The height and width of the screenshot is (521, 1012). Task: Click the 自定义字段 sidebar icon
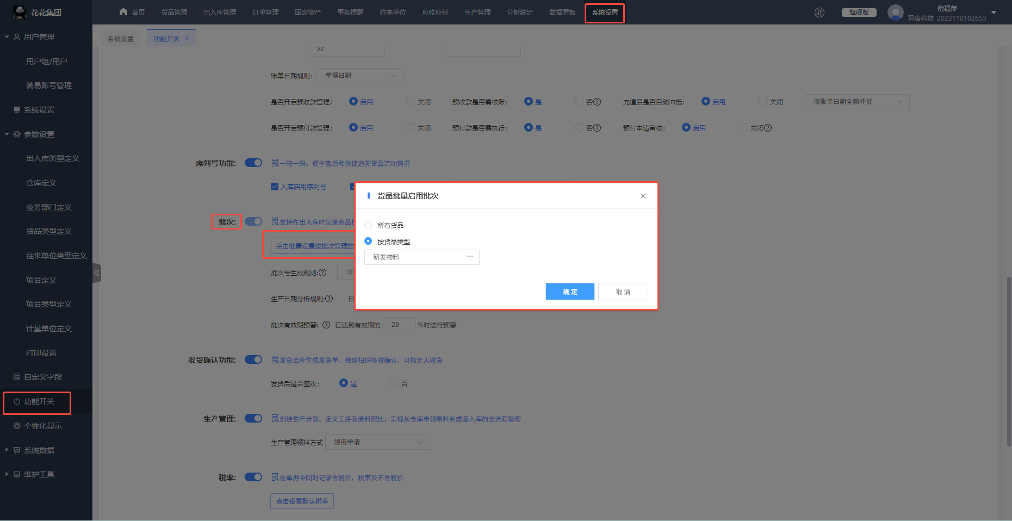click(x=17, y=377)
